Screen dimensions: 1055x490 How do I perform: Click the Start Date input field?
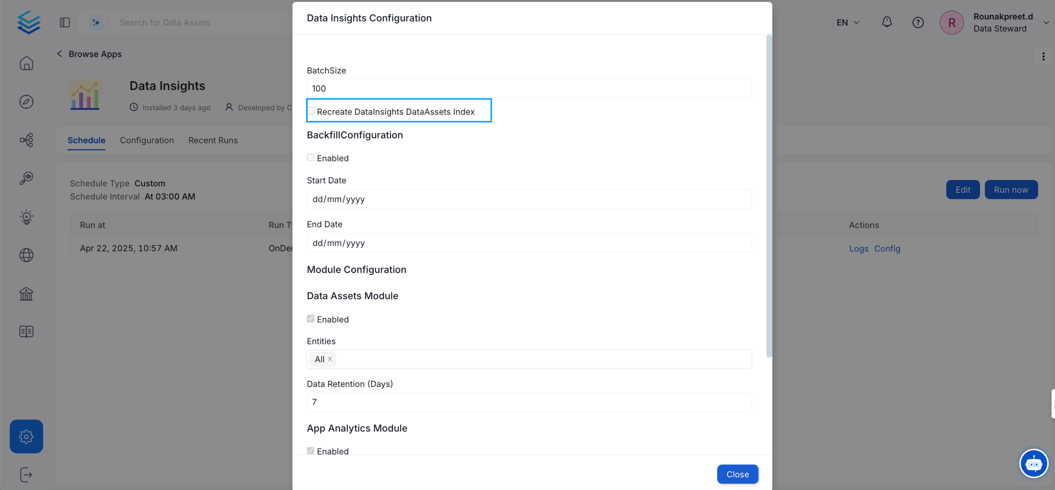(x=528, y=199)
